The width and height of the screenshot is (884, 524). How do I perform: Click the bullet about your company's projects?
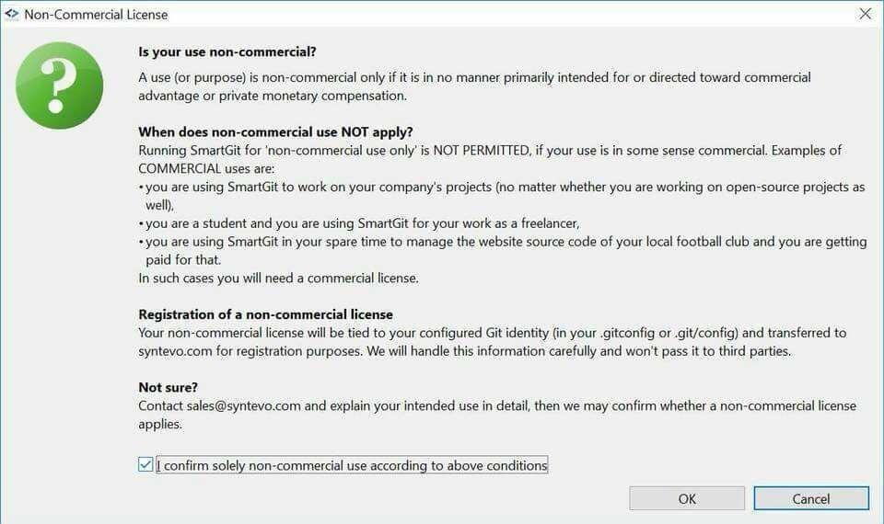tap(502, 196)
